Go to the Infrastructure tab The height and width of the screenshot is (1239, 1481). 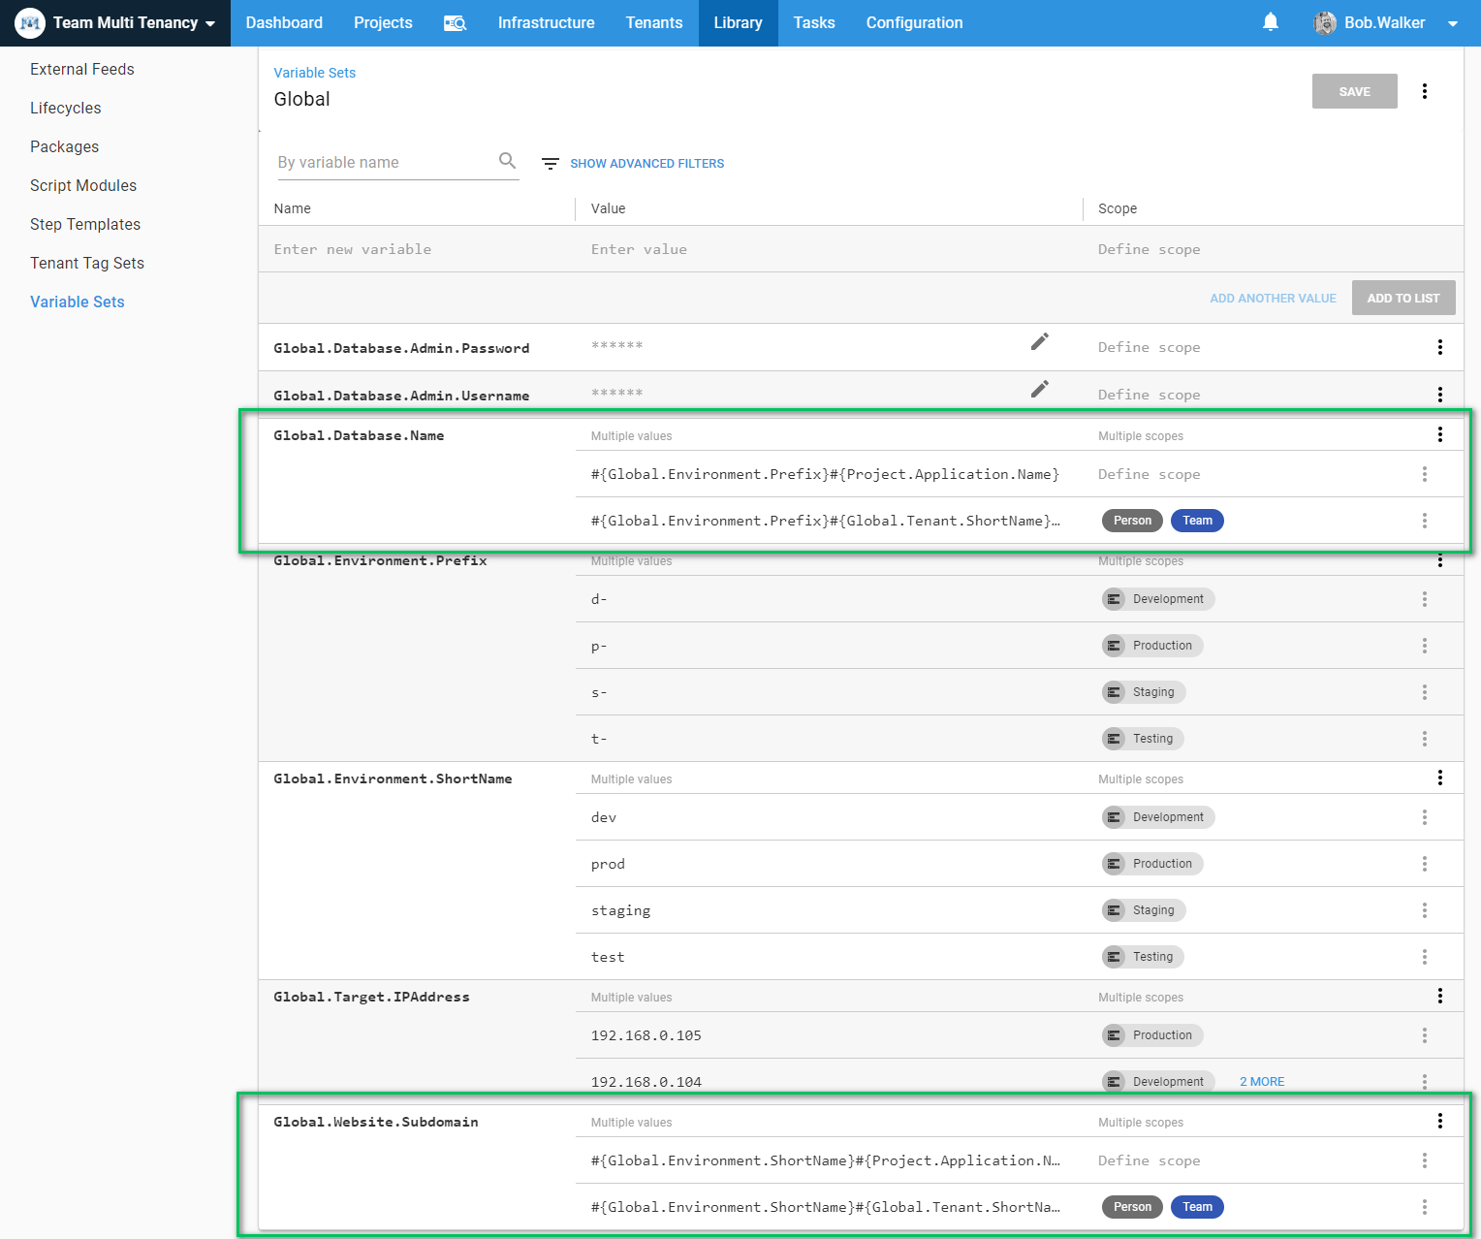[x=546, y=23]
